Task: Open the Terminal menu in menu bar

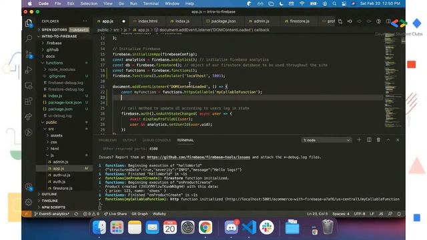Action: tap(151, 3)
